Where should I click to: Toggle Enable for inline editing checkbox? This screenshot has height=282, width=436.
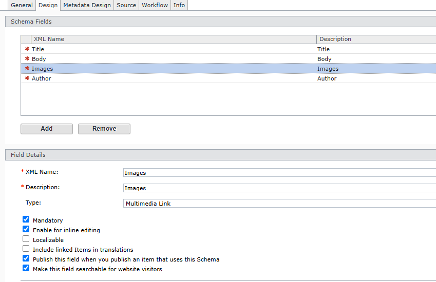click(x=26, y=229)
